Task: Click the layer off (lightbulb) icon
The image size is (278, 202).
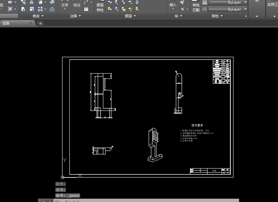Action: tap(110, 2)
